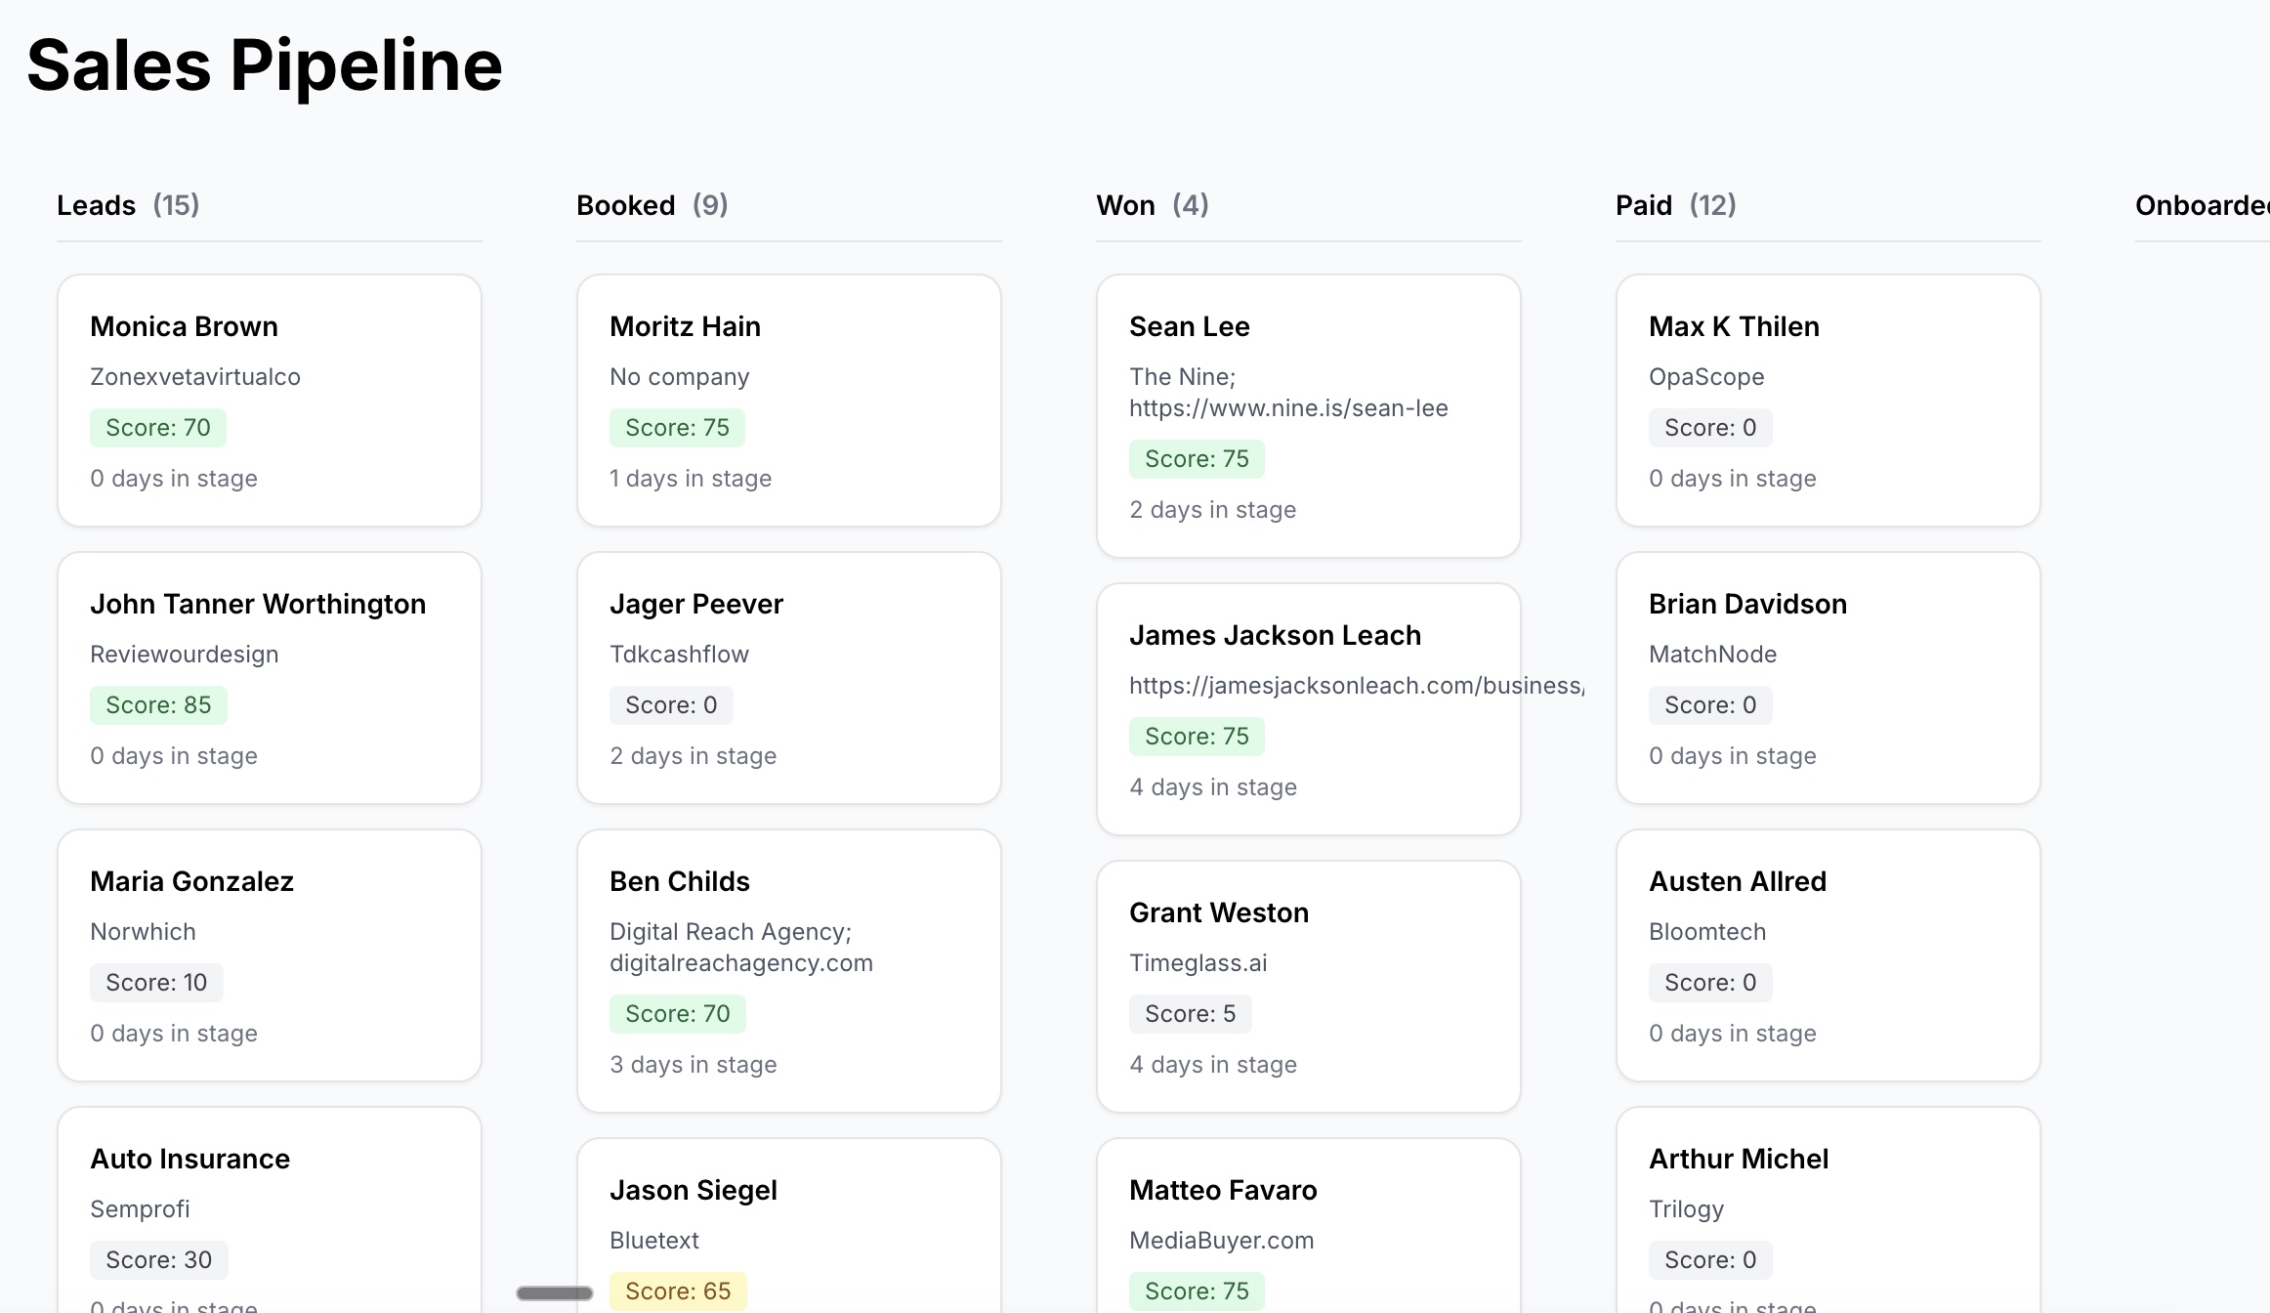Select the Jager Peever card

788,677
